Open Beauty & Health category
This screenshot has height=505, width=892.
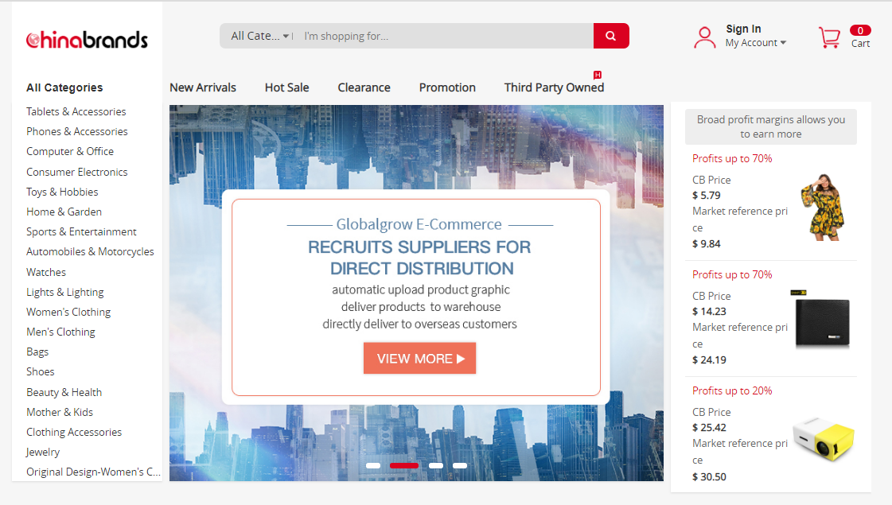click(x=64, y=392)
